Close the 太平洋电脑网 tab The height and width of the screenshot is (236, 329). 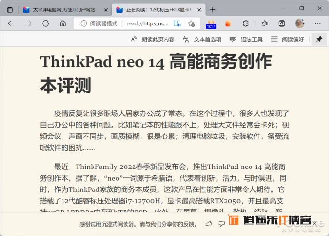coord(106,10)
